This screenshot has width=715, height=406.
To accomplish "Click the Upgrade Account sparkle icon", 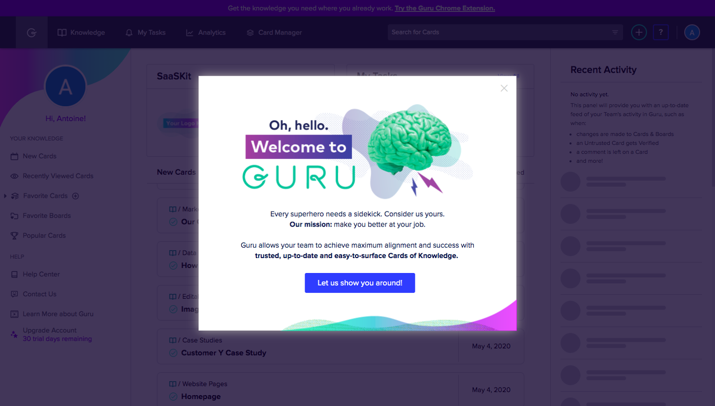I will coord(14,334).
